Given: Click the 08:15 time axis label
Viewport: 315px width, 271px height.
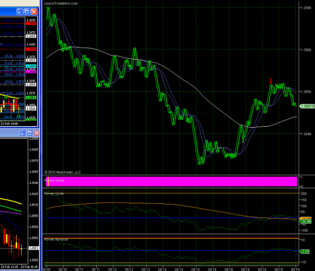Looking at the screenshot, I should pos(196,269).
